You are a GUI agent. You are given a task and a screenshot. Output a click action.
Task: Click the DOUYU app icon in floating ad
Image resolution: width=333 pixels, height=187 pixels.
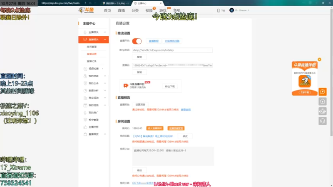[305, 81]
